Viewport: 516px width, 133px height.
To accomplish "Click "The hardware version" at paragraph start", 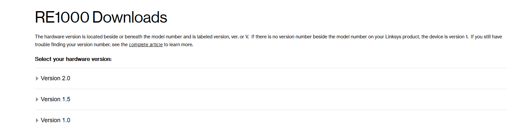I will pyautogui.click(x=58, y=37).
